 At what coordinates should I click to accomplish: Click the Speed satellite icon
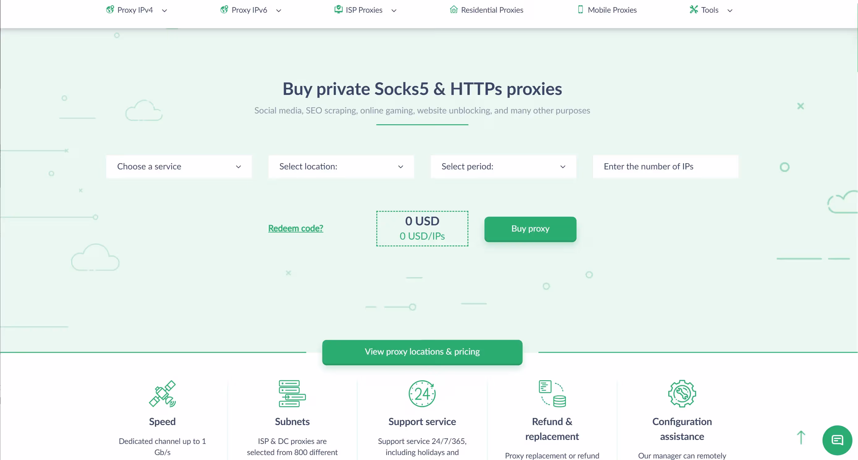pyautogui.click(x=162, y=394)
